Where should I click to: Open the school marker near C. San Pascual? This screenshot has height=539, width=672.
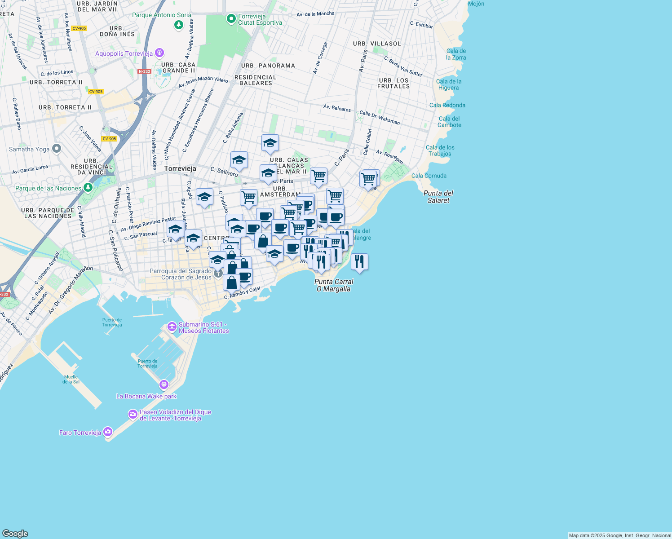tap(175, 230)
